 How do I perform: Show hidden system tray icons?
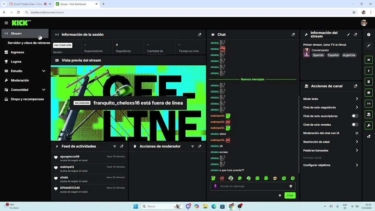325,206
